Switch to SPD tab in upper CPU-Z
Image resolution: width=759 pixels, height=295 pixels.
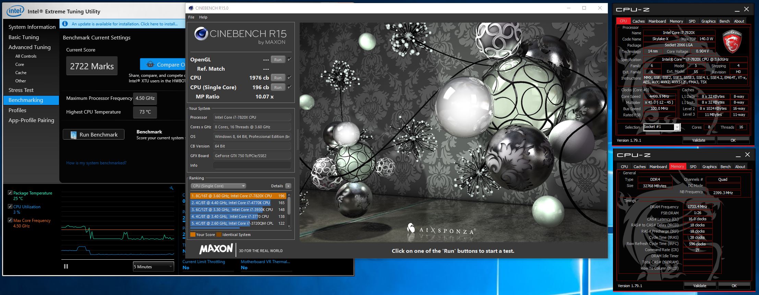point(692,21)
